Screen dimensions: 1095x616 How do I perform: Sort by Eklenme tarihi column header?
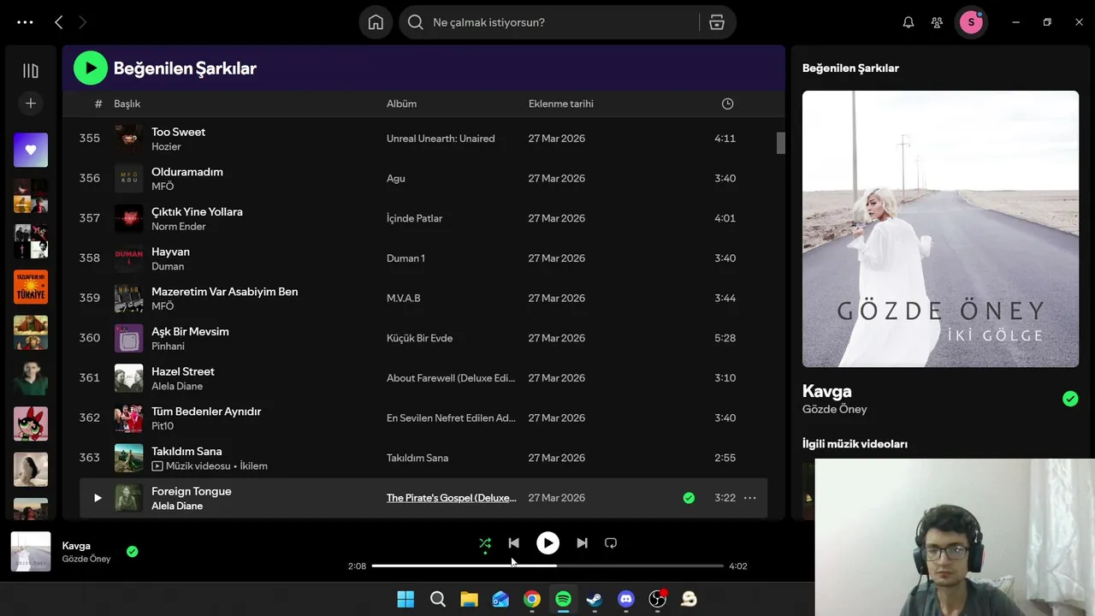pos(560,104)
